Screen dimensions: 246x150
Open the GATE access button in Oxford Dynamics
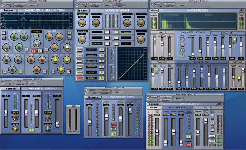[x=79, y=49]
